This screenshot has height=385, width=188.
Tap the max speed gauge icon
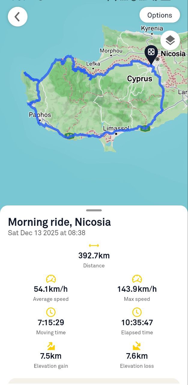[137, 279]
